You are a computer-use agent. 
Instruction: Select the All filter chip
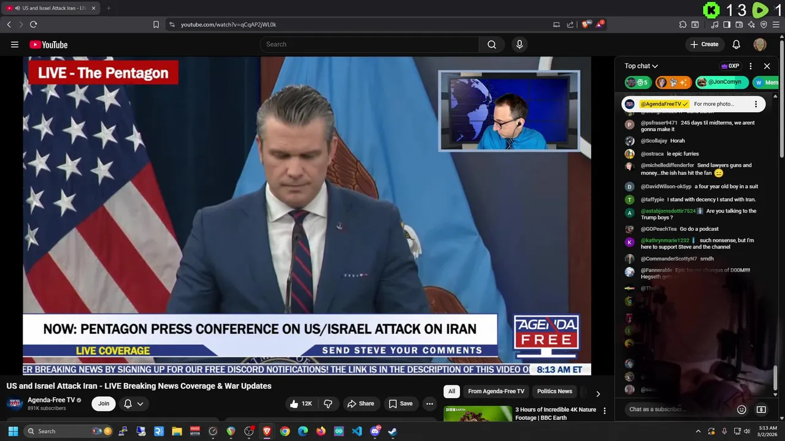451,391
